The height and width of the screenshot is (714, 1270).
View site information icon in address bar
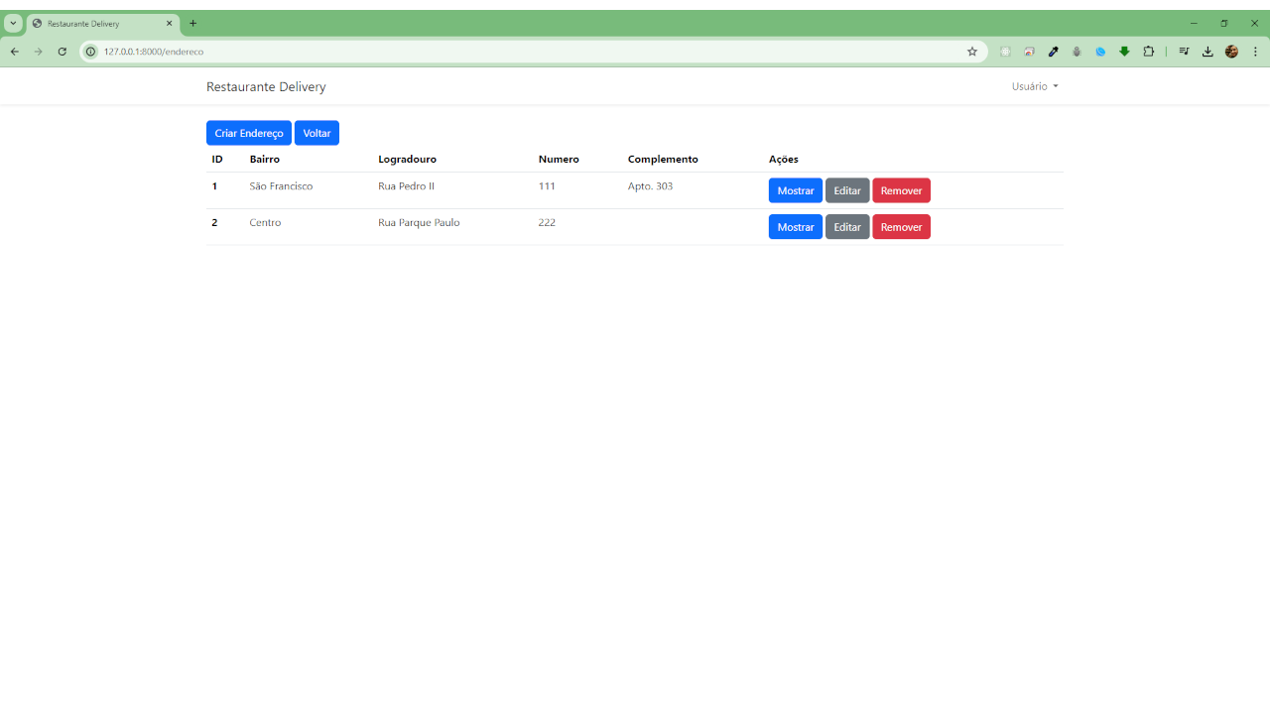(x=91, y=52)
